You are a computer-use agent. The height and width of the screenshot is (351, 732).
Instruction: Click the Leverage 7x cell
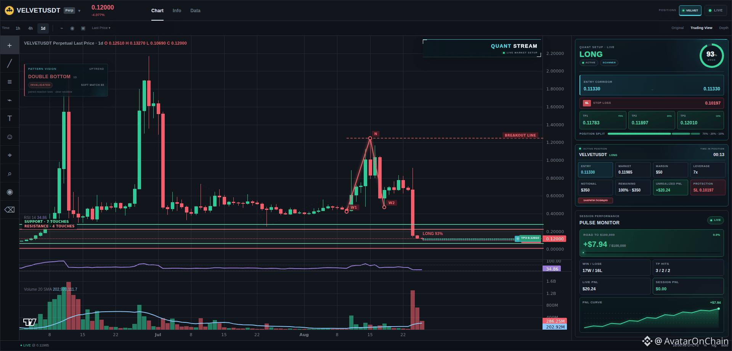(708, 170)
